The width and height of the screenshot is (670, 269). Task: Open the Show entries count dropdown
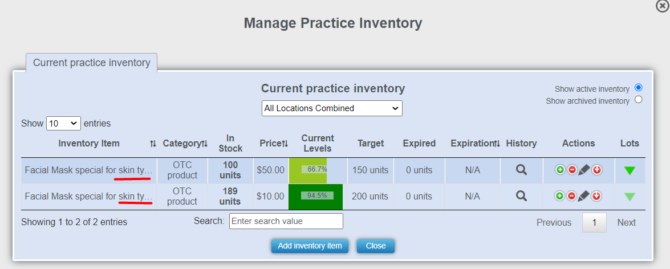[63, 123]
